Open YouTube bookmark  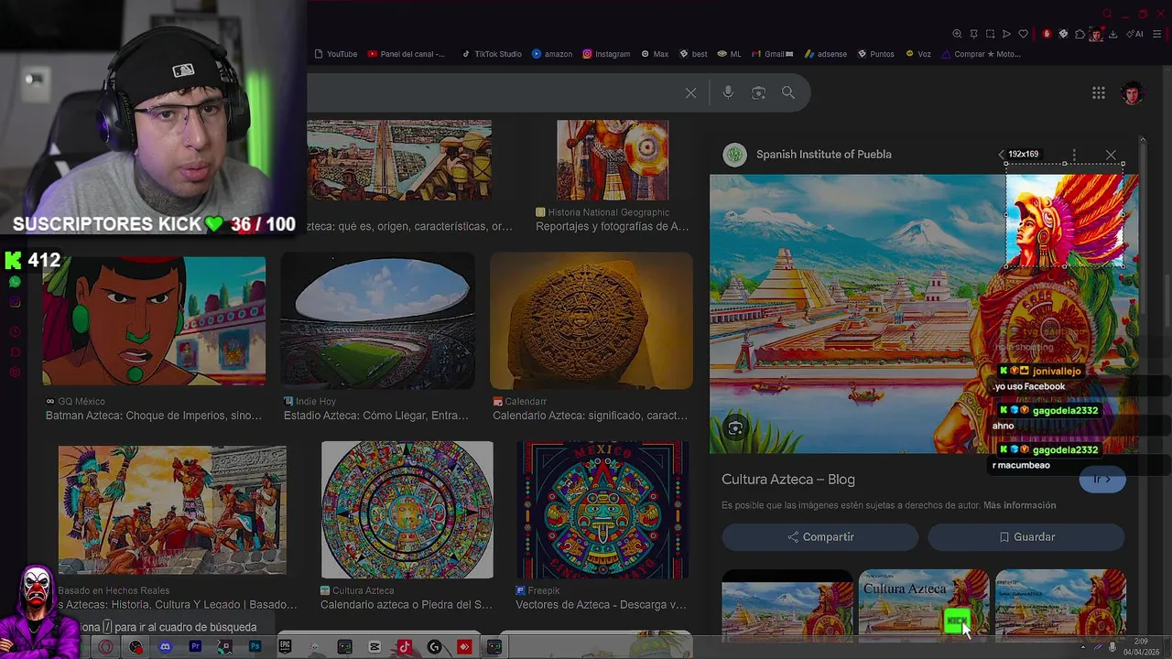335,54
